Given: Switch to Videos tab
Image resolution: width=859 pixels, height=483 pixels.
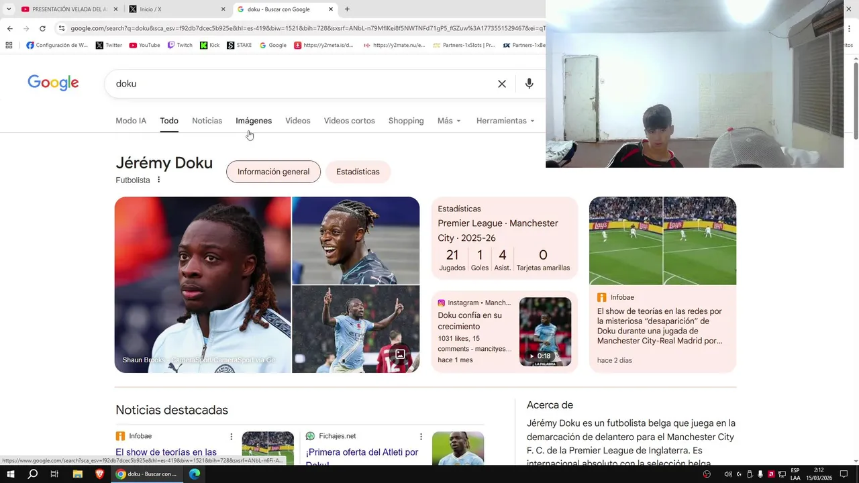Looking at the screenshot, I should (298, 121).
